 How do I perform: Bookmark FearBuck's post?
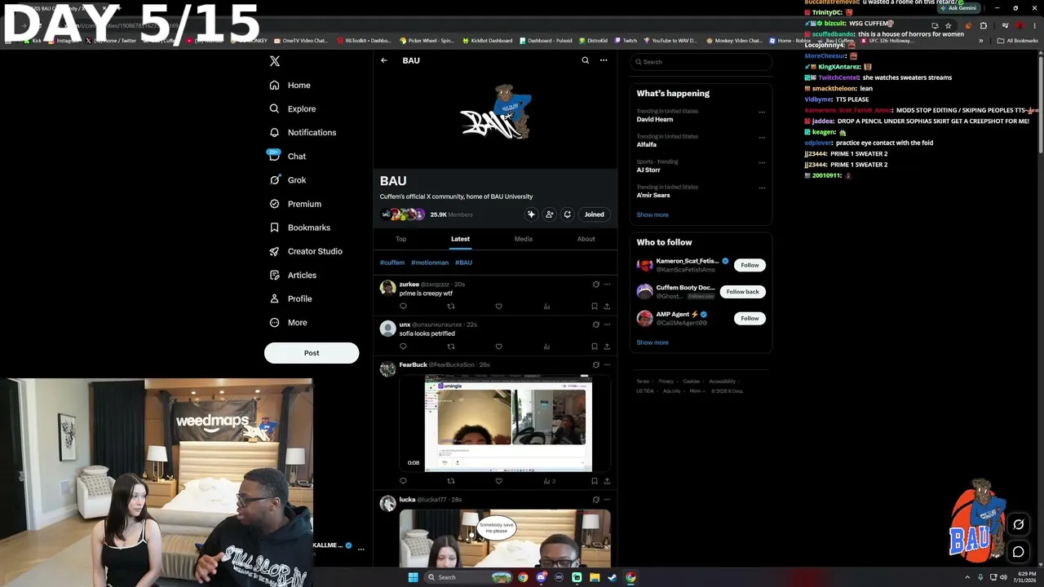594,481
